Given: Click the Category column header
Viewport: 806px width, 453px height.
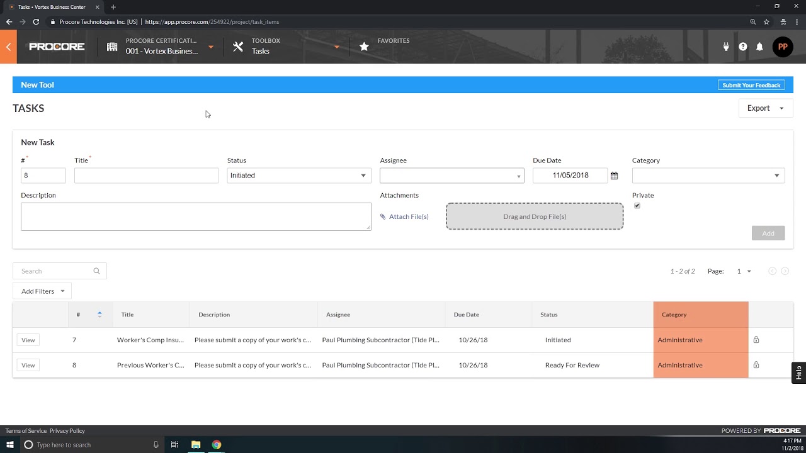Looking at the screenshot, I should (x=674, y=315).
